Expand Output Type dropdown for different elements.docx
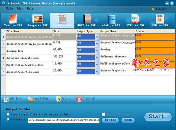This screenshot has width=176, height=130. [97, 58]
